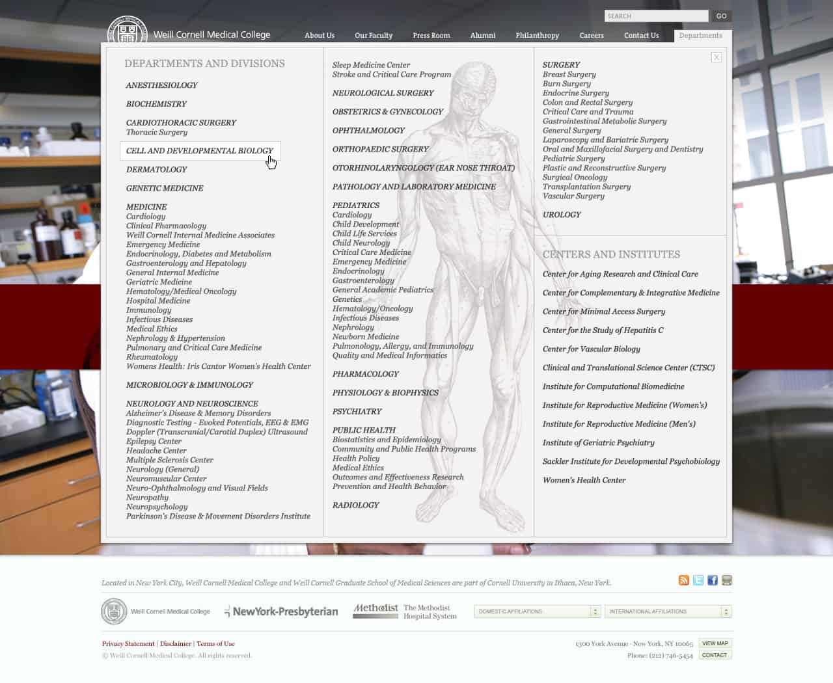Click the View Map button
This screenshot has height=683, width=833.
[715, 643]
